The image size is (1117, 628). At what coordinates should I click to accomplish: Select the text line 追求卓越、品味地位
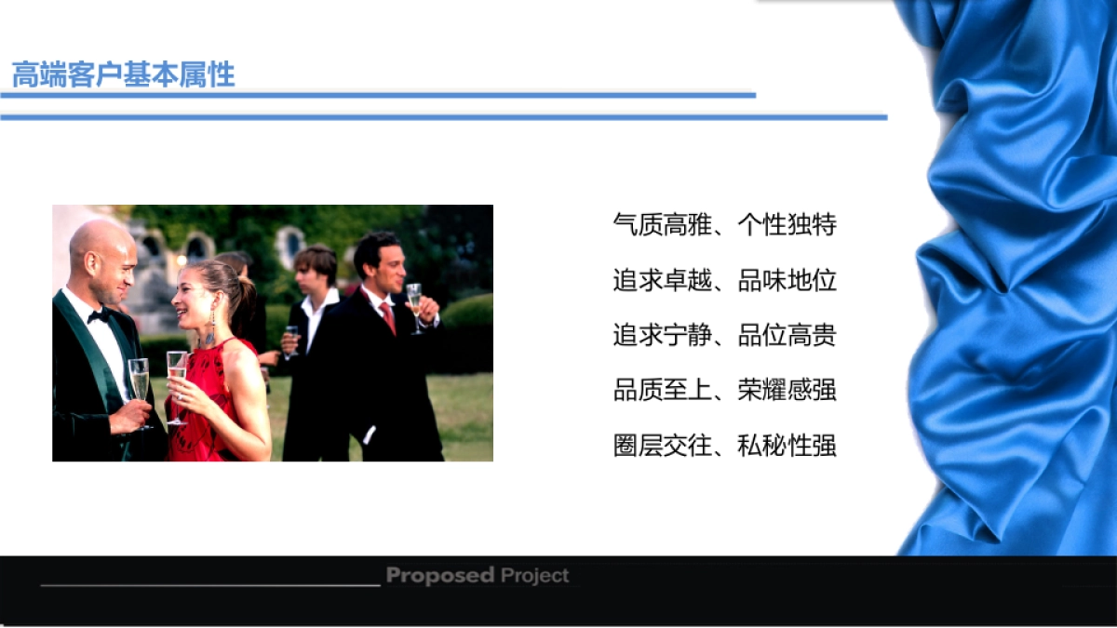tap(724, 280)
